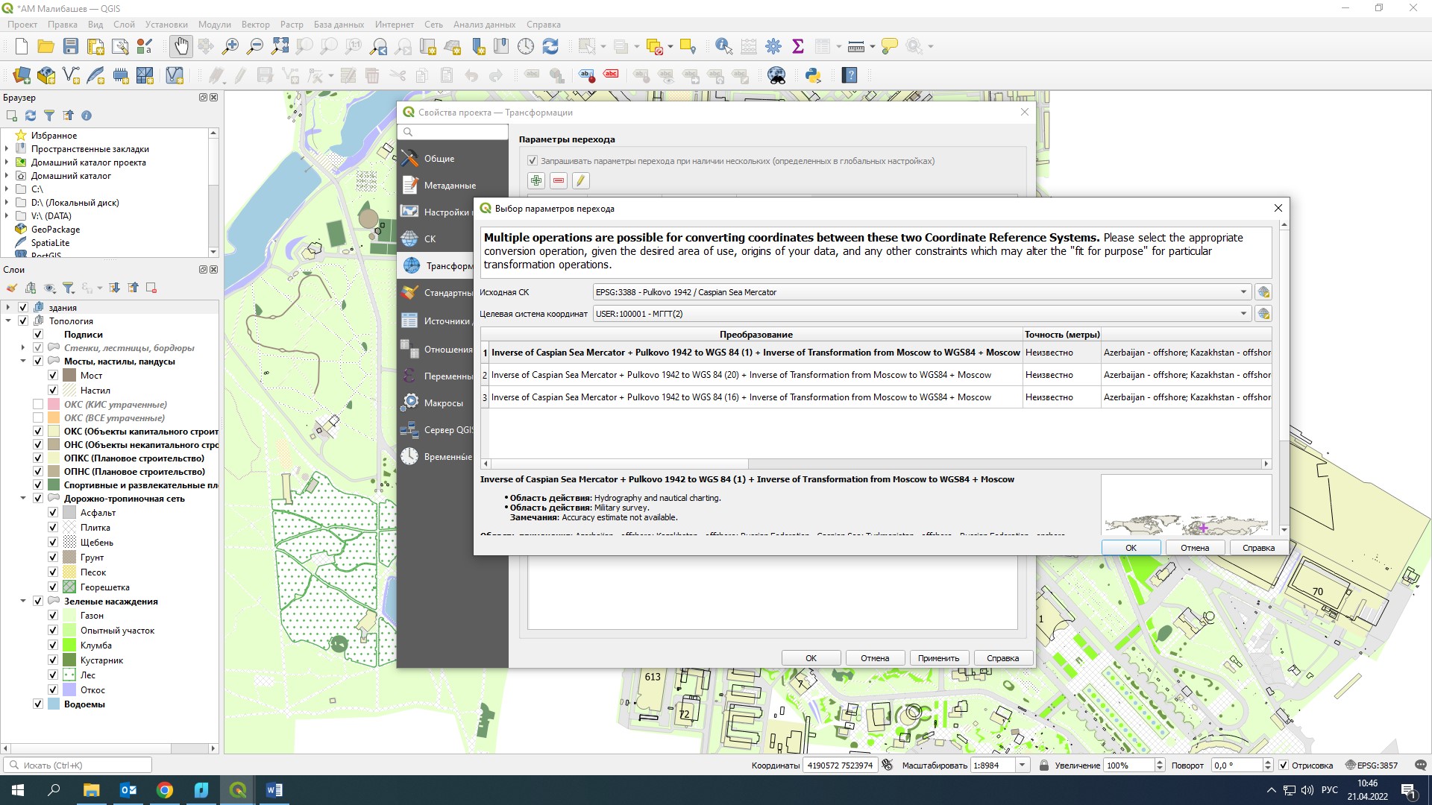The image size is (1432, 805).
Task: Open project folder icon in toolbar
Action: (x=46, y=47)
